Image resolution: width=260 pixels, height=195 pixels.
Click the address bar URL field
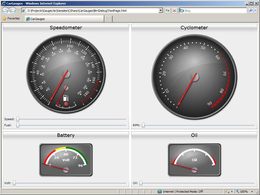(x=92, y=11)
